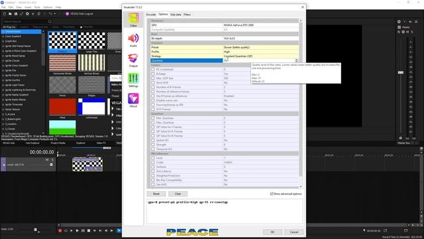The image size is (424, 239).
Task: Enable the Max. GOP Size checkbox
Action: pos(153,78)
